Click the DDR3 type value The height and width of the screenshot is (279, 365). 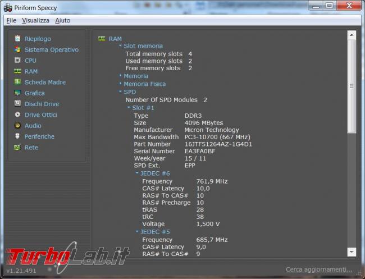[x=193, y=116]
